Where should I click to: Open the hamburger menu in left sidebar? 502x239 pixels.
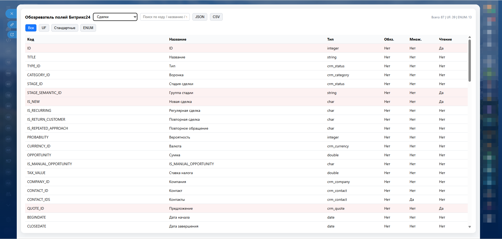8,8
